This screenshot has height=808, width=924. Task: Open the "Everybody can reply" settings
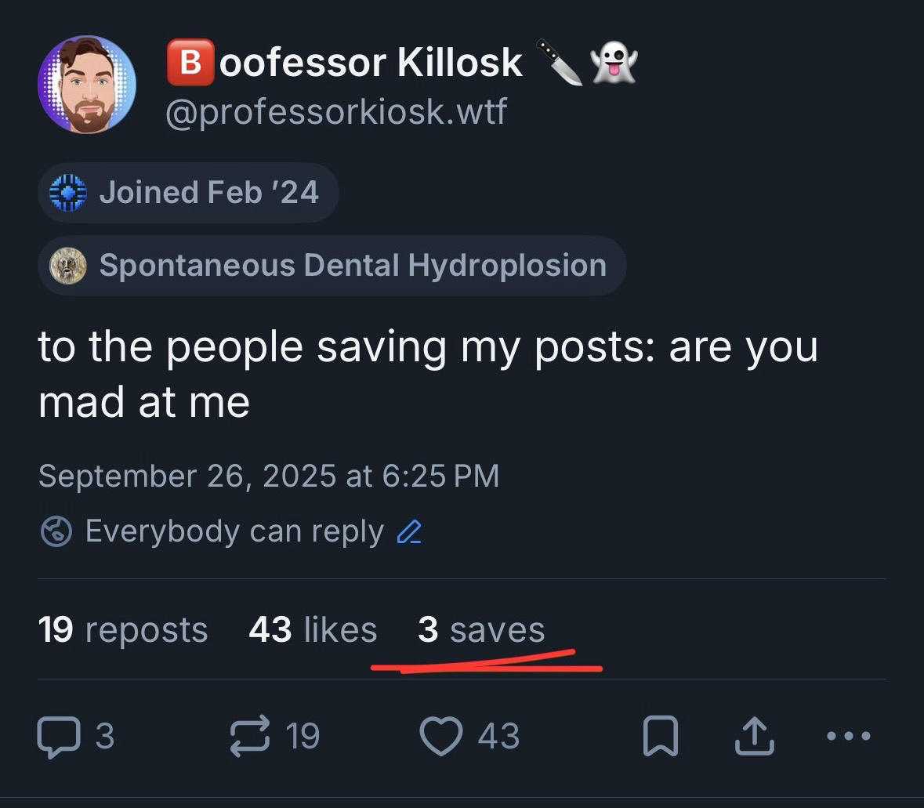234,532
